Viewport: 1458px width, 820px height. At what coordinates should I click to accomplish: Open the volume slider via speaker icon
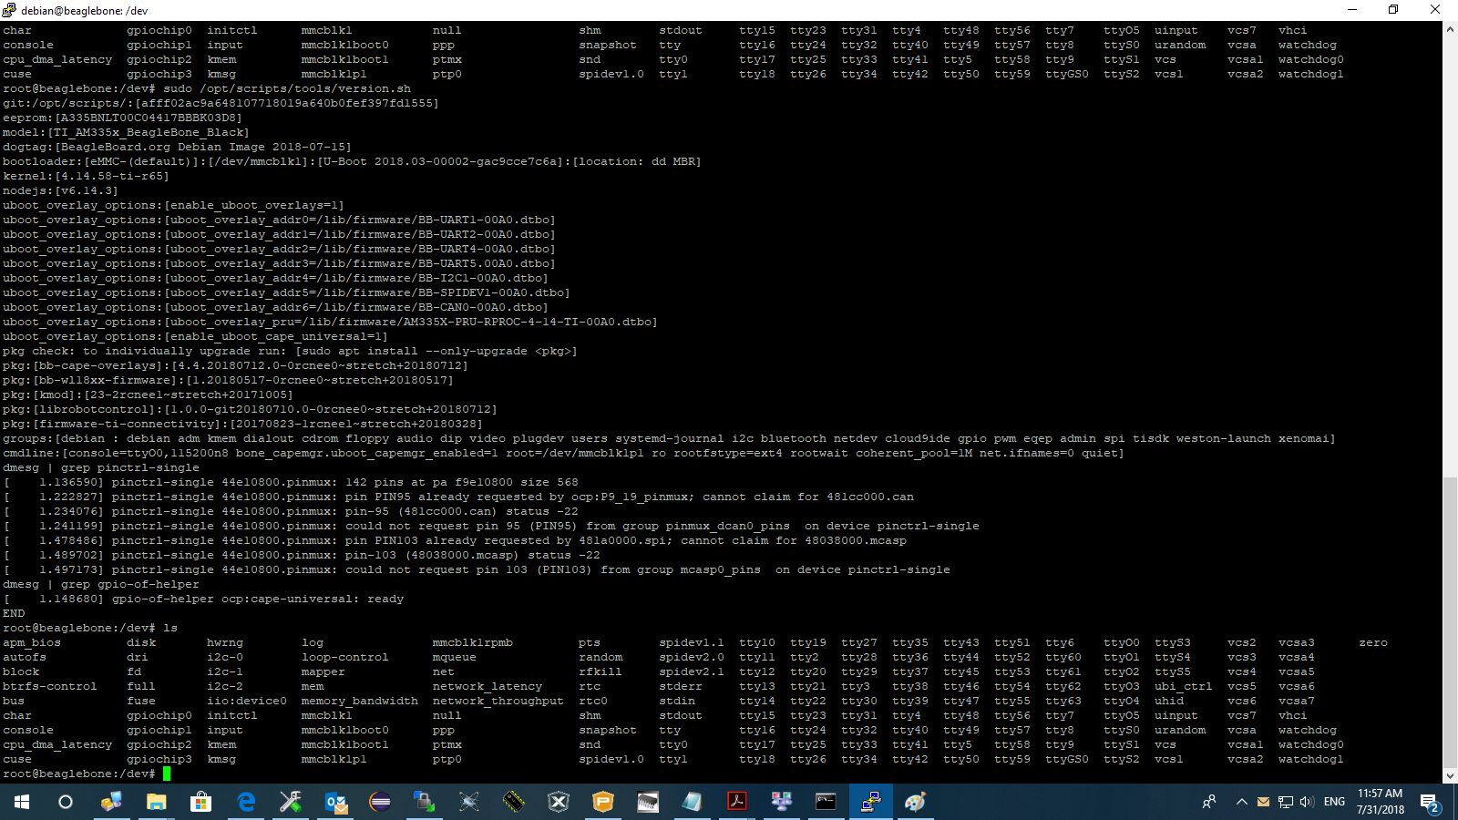[1306, 803]
